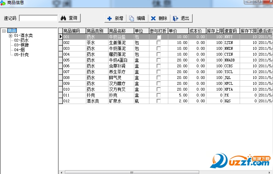
Task: Click quick code cell HFCL
Action: pyautogui.click(x=232, y=83)
